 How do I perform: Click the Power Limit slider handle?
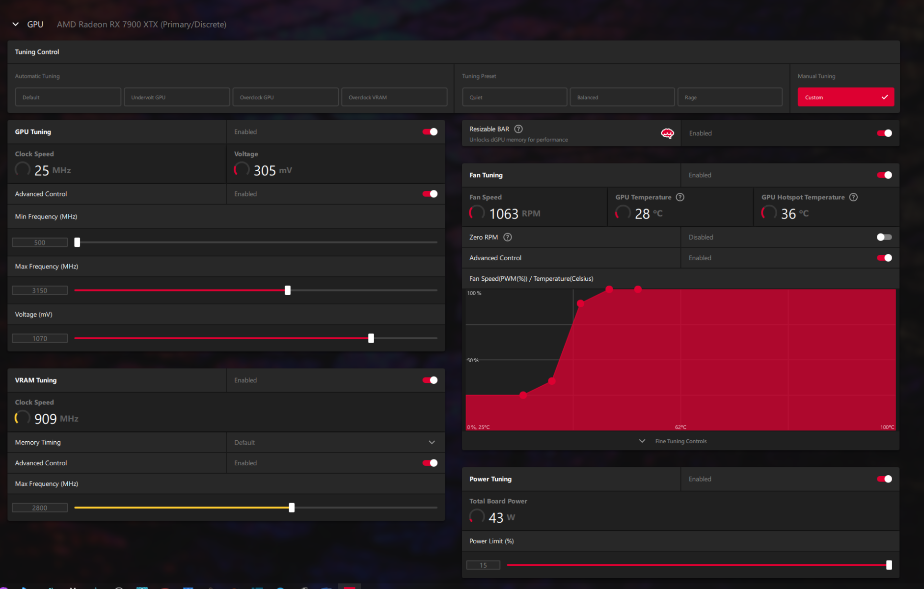click(x=889, y=565)
